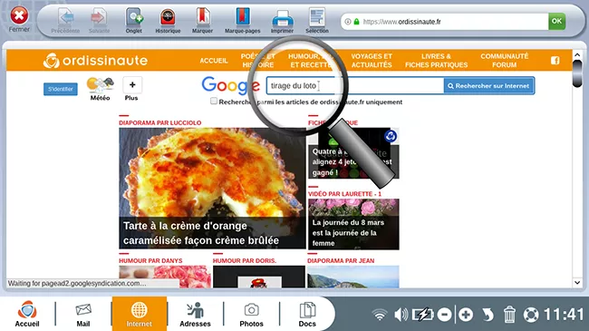Toggle the Wi-Fi connection icon
The width and height of the screenshot is (589, 331).
[x=380, y=315]
